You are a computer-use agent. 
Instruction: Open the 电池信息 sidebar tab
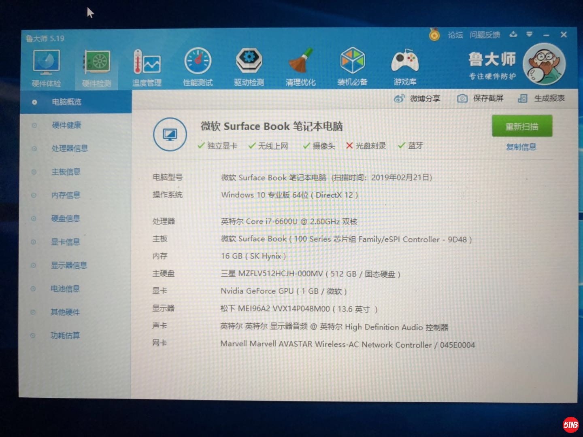(x=76, y=289)
